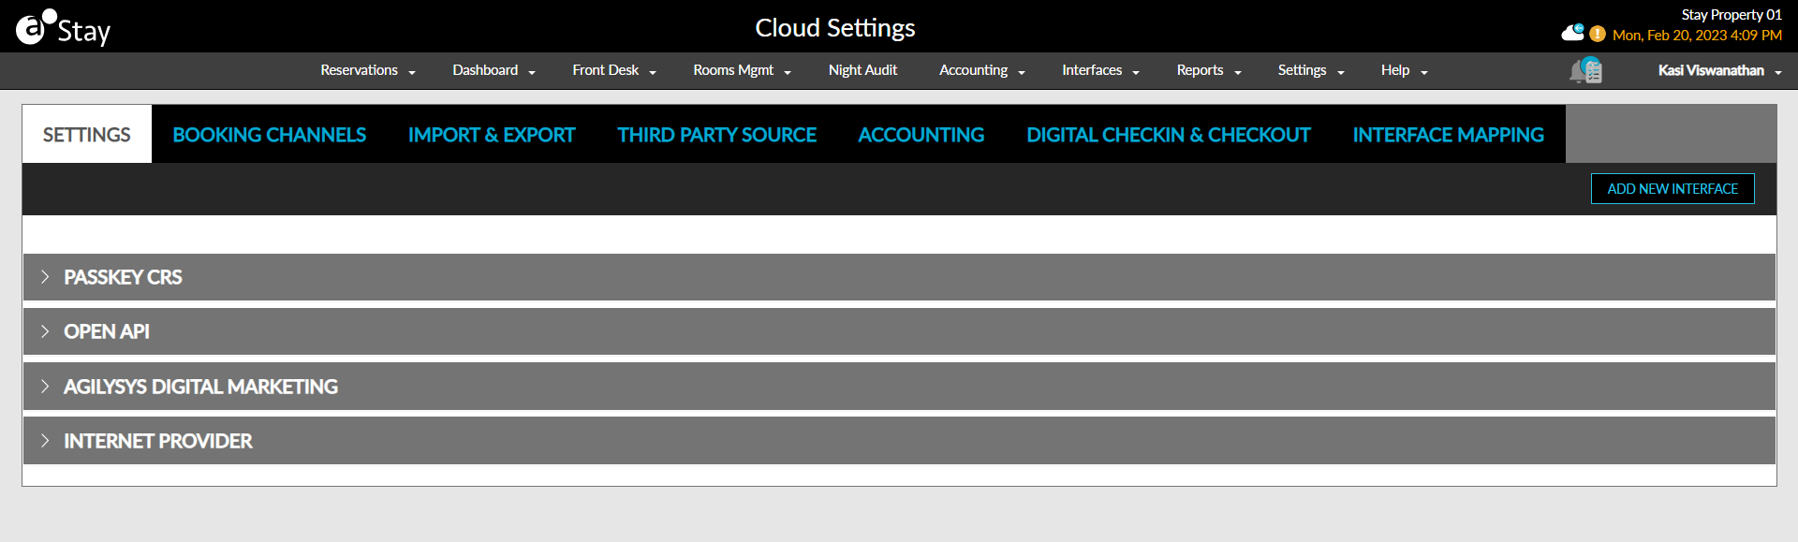Open the Accounting menu in navigation bar
The image size is (1798, 542).
click(x=982, y=70)
